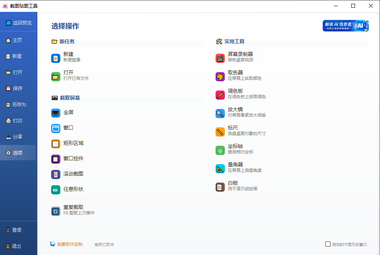Choose the 矩形区域 capture tool
380x255 pixels.
click(x=73, y=143)
